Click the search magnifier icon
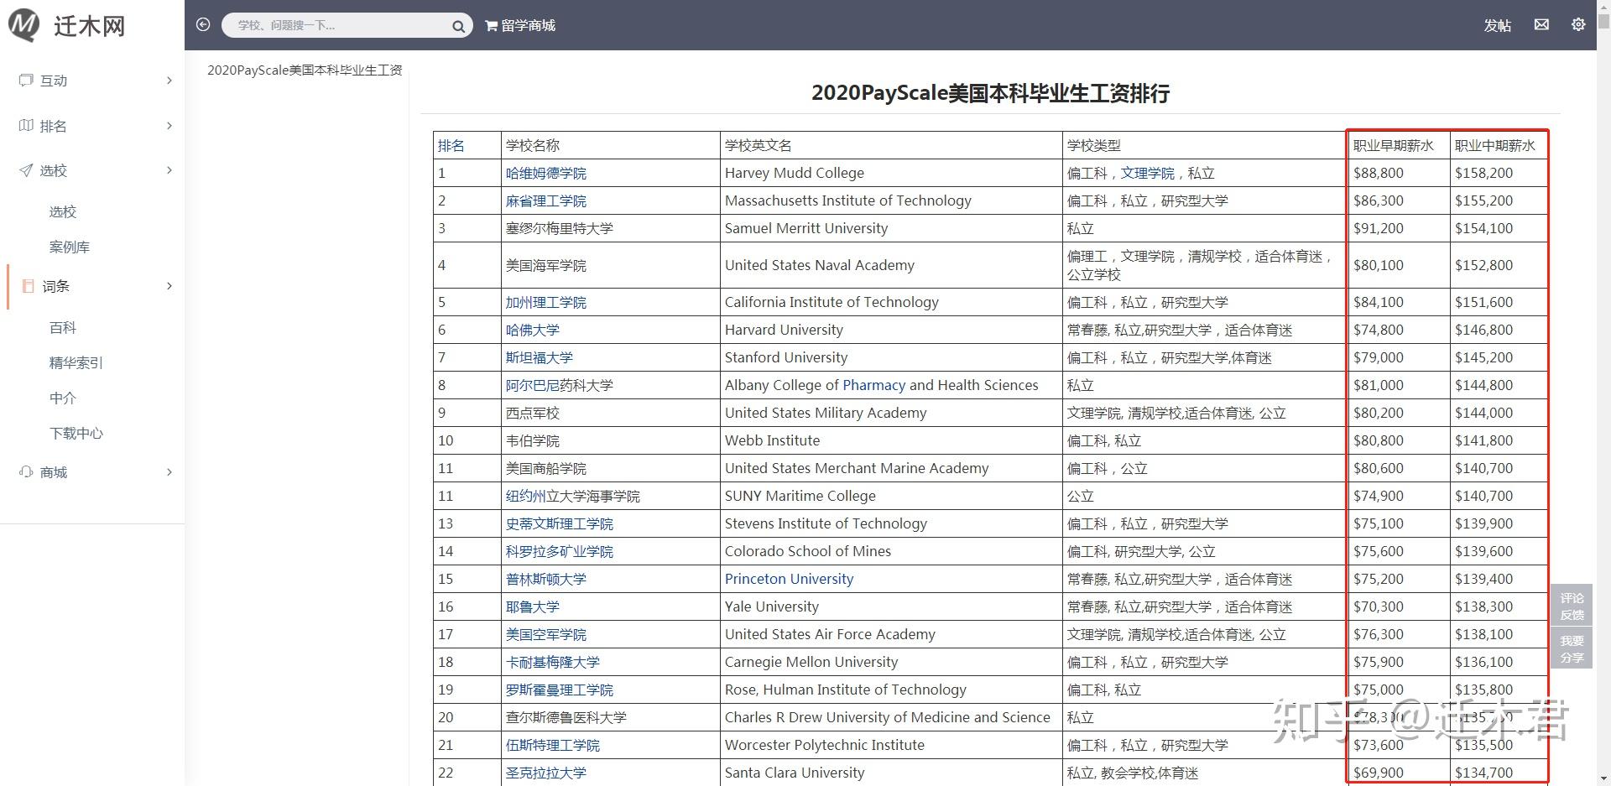The width and height of the screenshot is (1611, 786). (458, 26)
